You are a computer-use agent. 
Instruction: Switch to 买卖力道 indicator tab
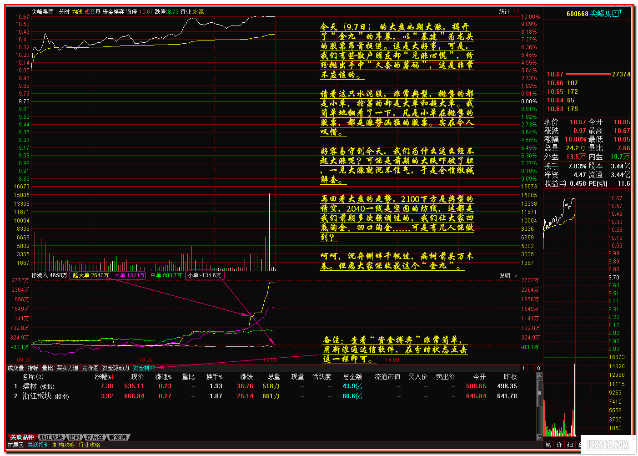coord(67,368)
